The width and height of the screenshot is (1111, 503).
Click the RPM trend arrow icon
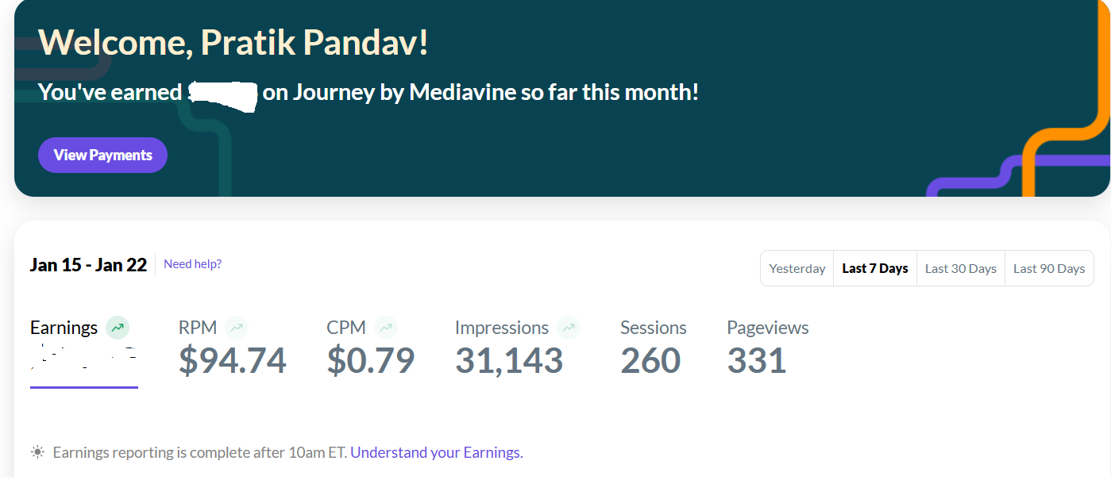[237, 328]
